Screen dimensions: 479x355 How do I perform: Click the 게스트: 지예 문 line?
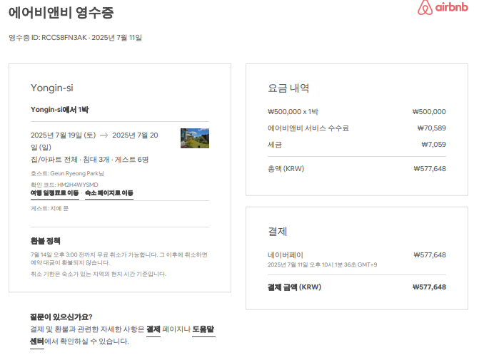pos(49,208)
